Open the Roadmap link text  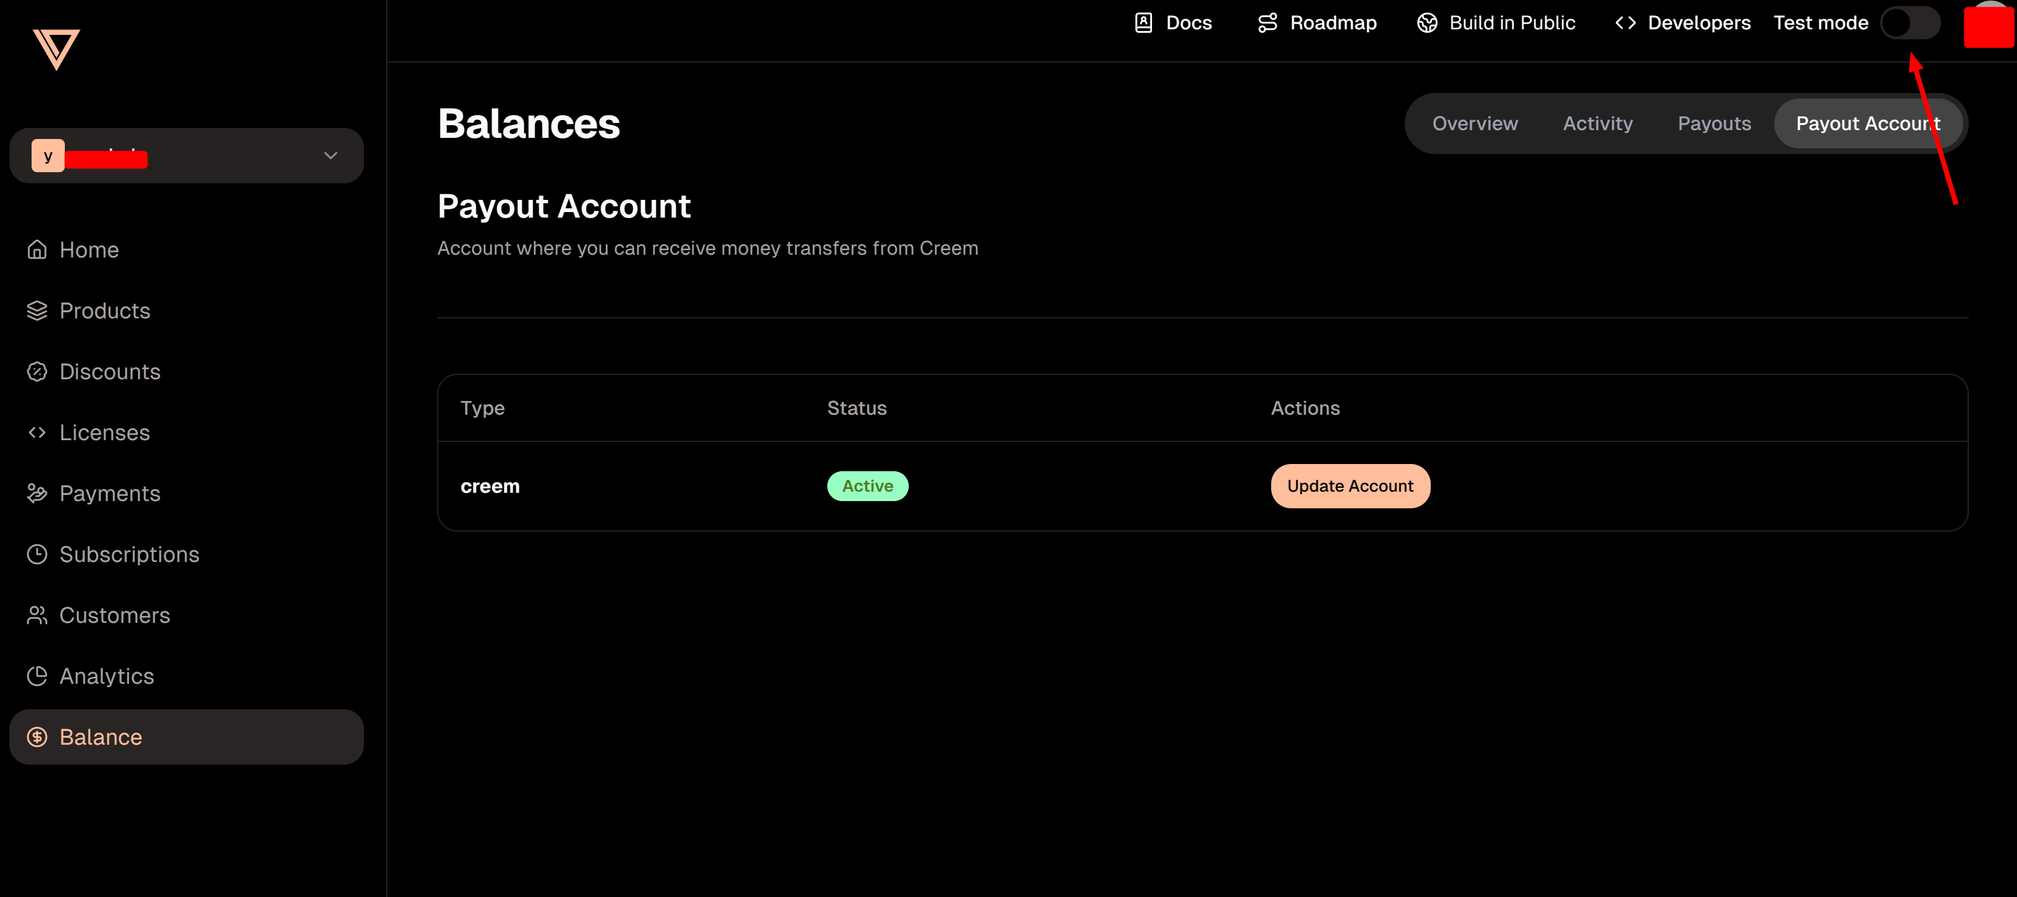click(x=1333, y=23)
